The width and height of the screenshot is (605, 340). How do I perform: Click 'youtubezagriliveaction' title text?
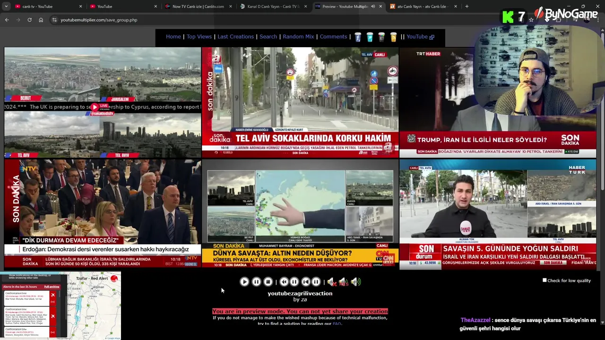pos(300,293)
